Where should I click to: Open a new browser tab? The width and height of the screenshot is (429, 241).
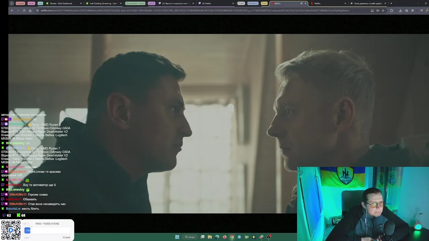(391, 3)
